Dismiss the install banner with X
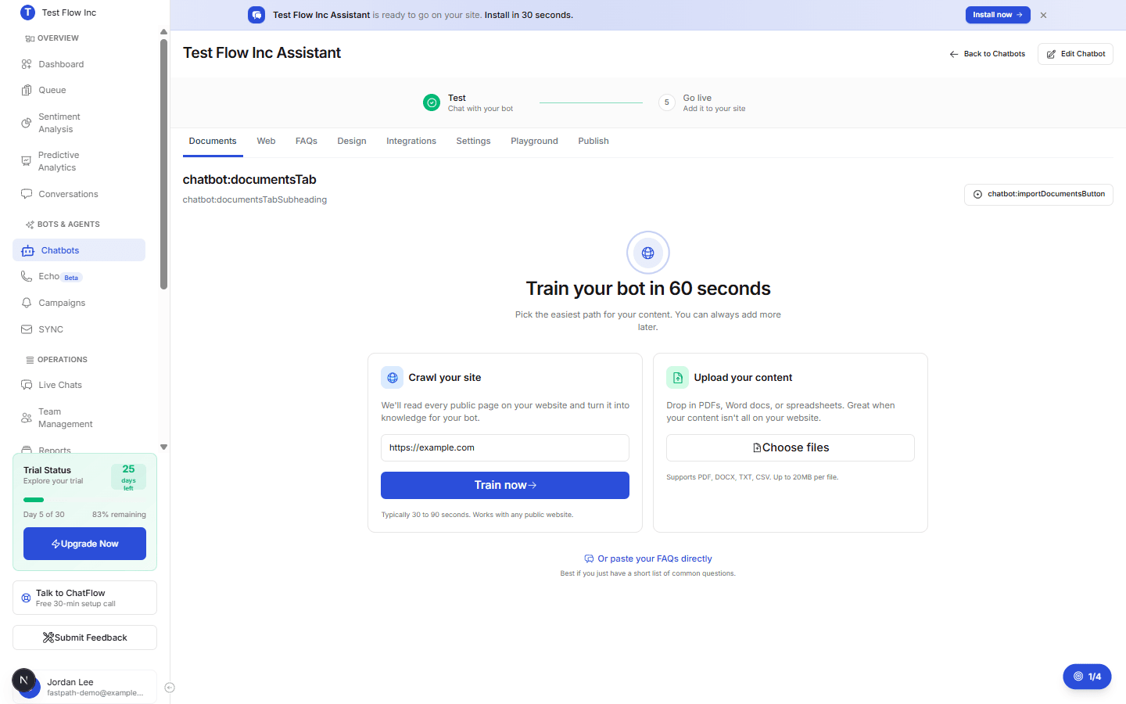Image resolution: width=1126 pixels, height=704 pixels. 1043,15
